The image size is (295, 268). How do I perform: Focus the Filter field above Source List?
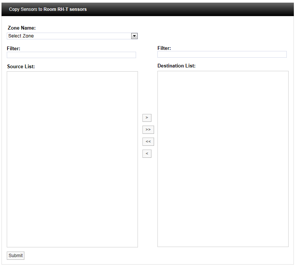pyautogui.click(x=71, y=55)
